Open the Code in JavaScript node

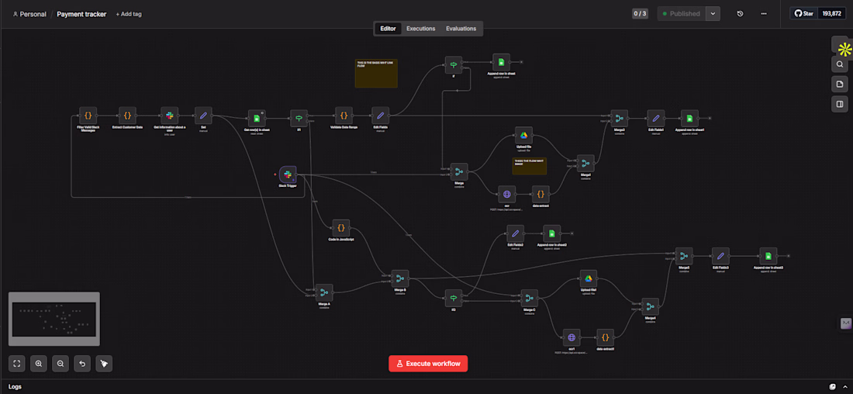tap(341, 228)
